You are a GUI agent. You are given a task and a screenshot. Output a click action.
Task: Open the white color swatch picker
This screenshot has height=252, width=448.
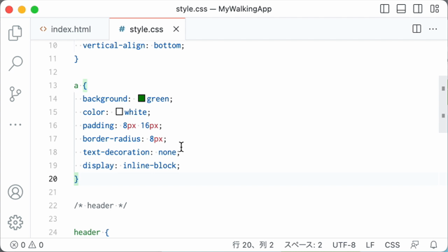(x=119, y=112)
